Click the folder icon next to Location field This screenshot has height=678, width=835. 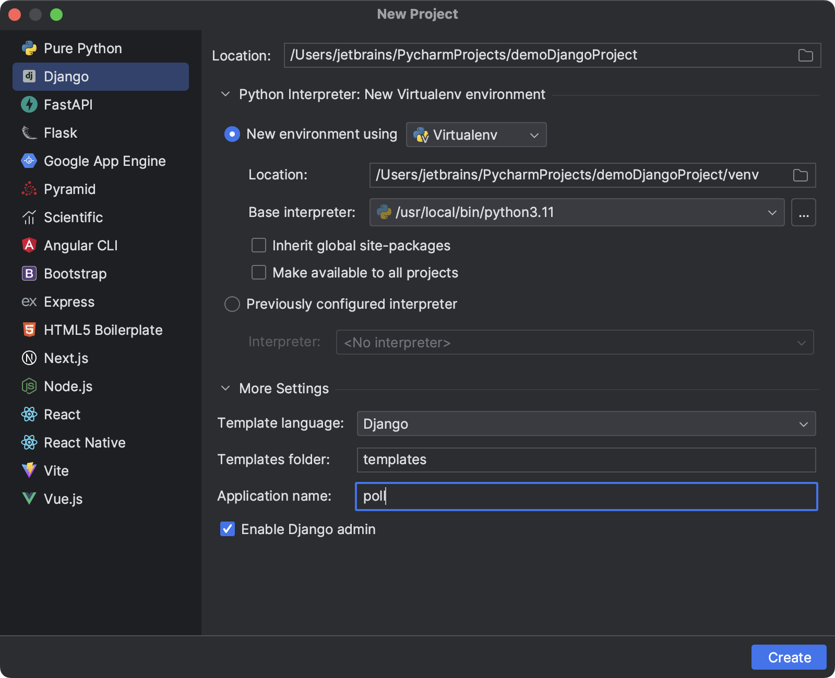tap(806, 55)
